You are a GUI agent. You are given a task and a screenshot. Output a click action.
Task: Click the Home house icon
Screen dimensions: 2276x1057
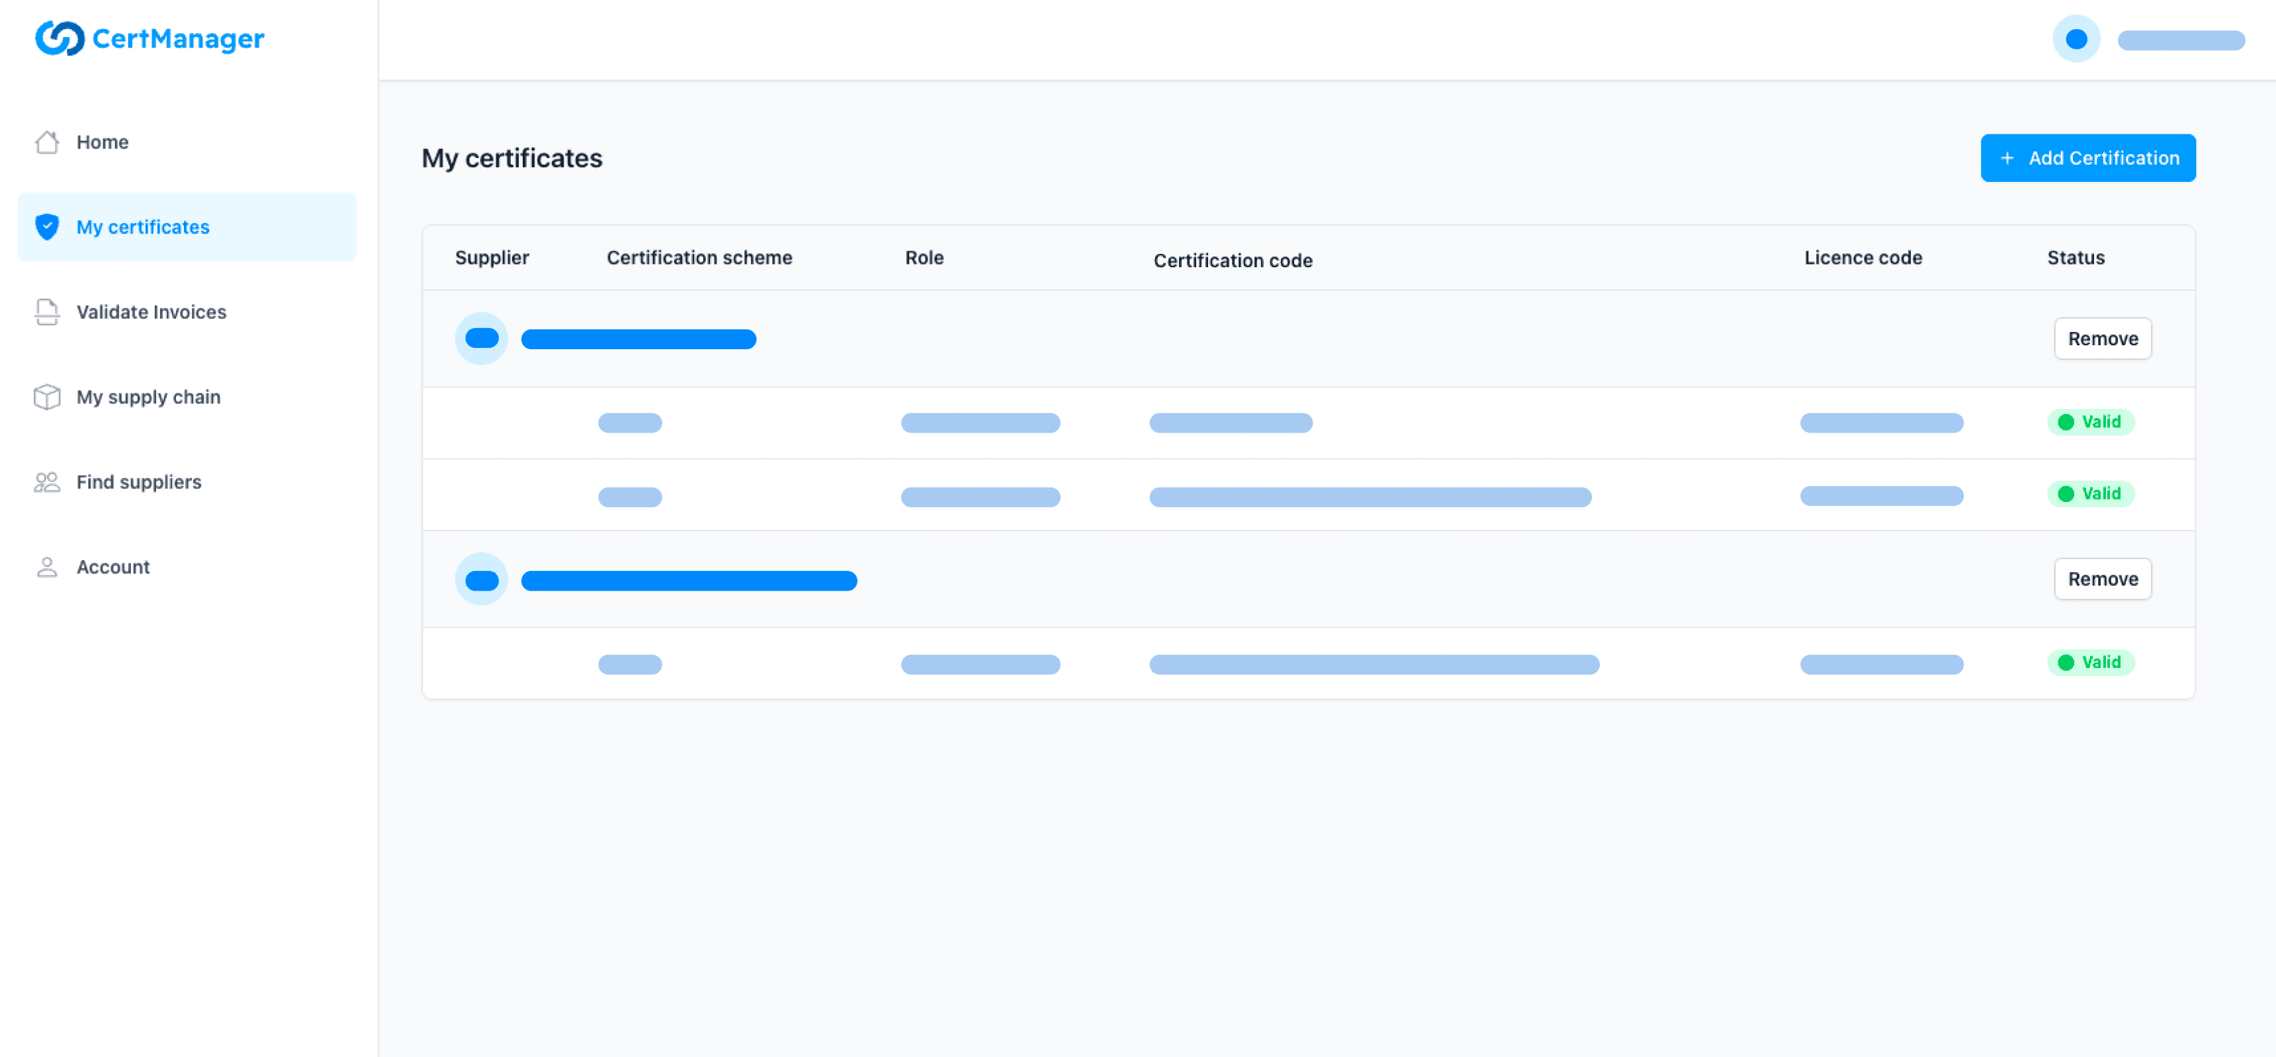pyautogui.click(x=47, y=142)
